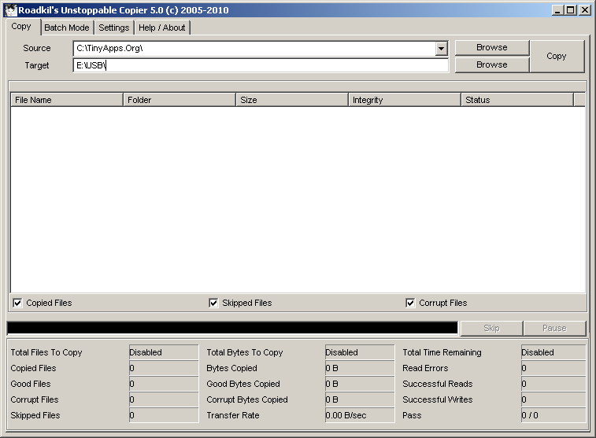Expand the Source path dropdown

click(x=441, y=49)
